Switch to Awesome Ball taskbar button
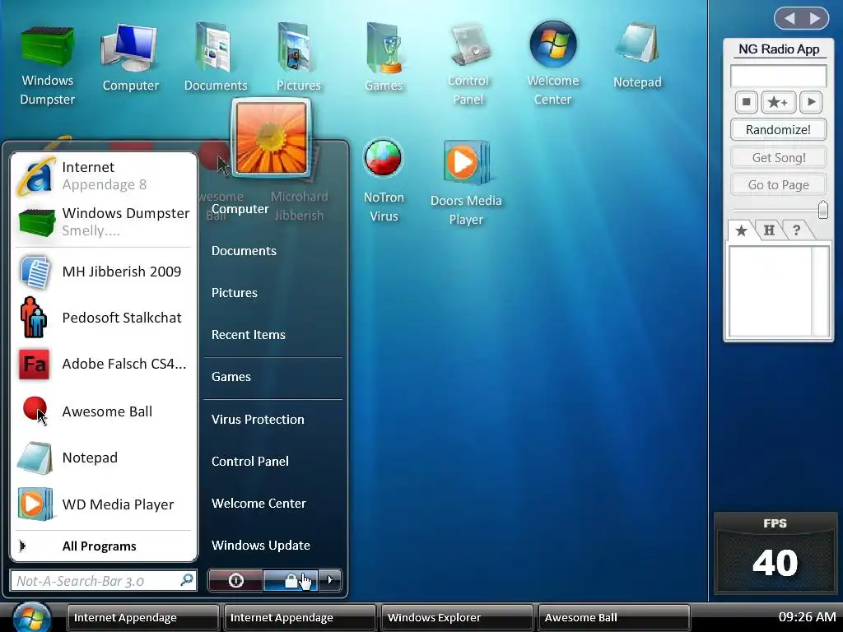 coord(613,617)
